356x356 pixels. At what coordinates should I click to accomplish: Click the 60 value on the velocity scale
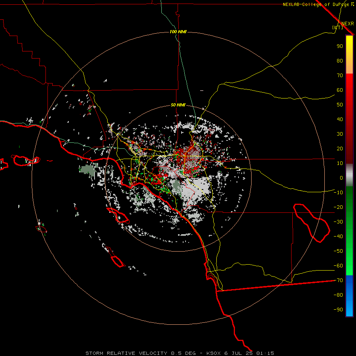tap(340, 90)
